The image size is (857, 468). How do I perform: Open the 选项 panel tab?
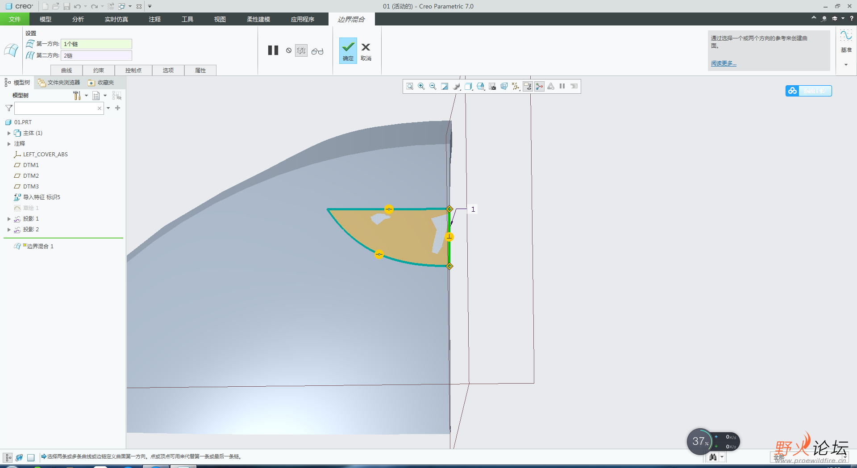(x=168, y=70)
